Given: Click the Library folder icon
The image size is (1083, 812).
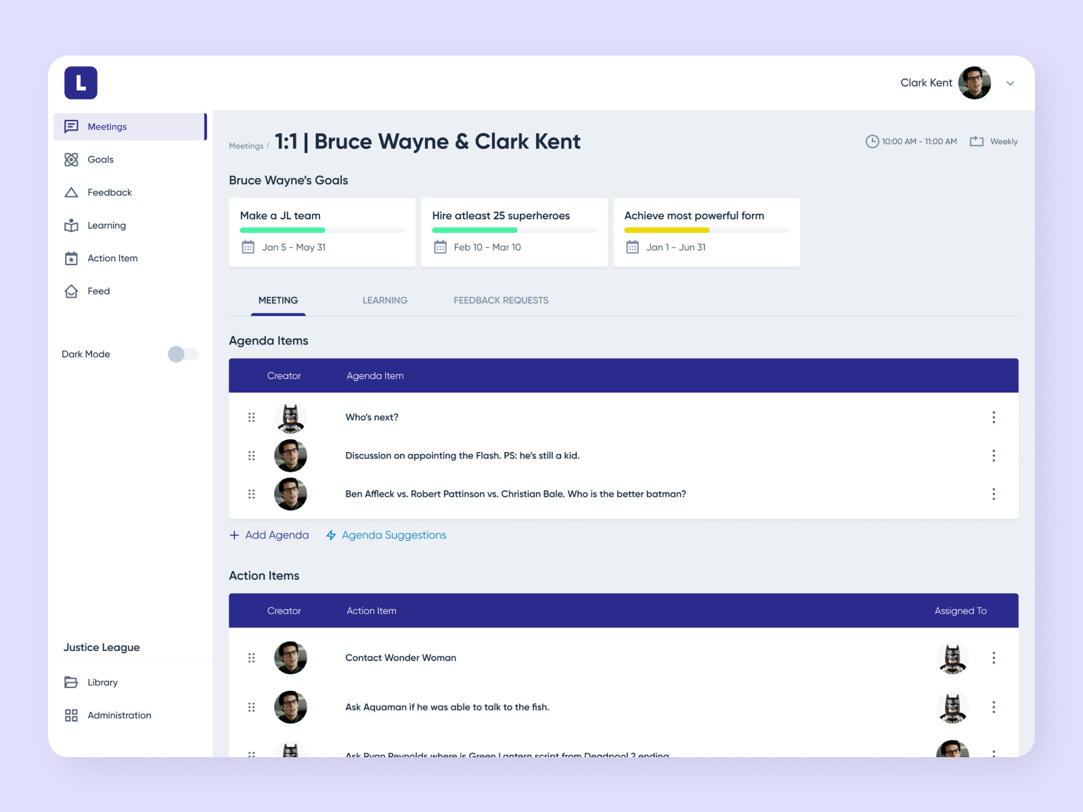Looking at the screenshot, I should (71, 682).
